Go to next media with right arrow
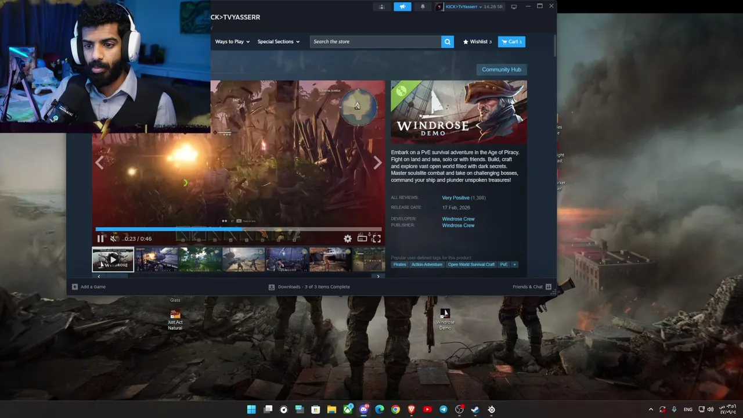 pyautogui.click(x=377, y=163)
